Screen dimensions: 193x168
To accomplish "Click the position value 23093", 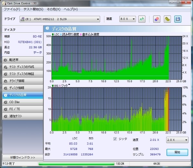I will tap(154, 149).
